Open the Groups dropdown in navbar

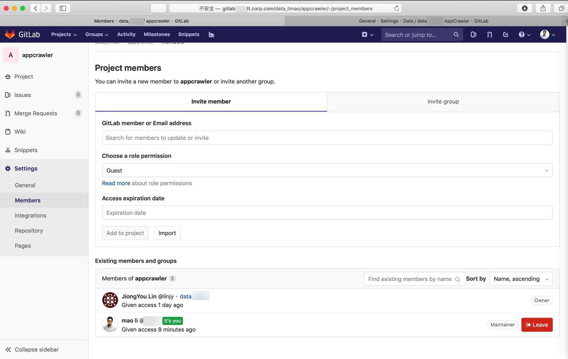(97, 34)
